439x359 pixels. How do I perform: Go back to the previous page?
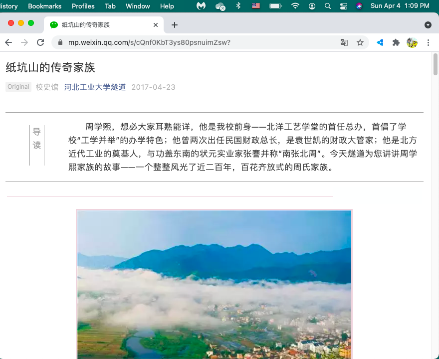pos(8,42)
